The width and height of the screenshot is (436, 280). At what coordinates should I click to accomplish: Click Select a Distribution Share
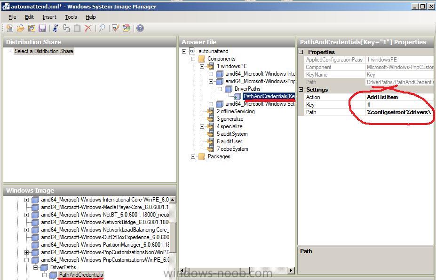(44, 51)
